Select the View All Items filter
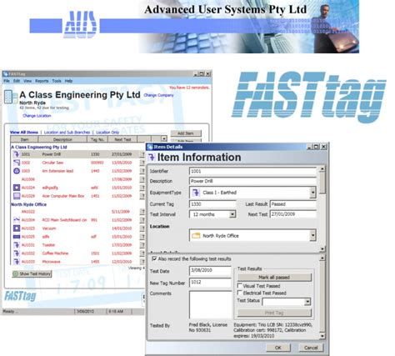 [24, 133]
